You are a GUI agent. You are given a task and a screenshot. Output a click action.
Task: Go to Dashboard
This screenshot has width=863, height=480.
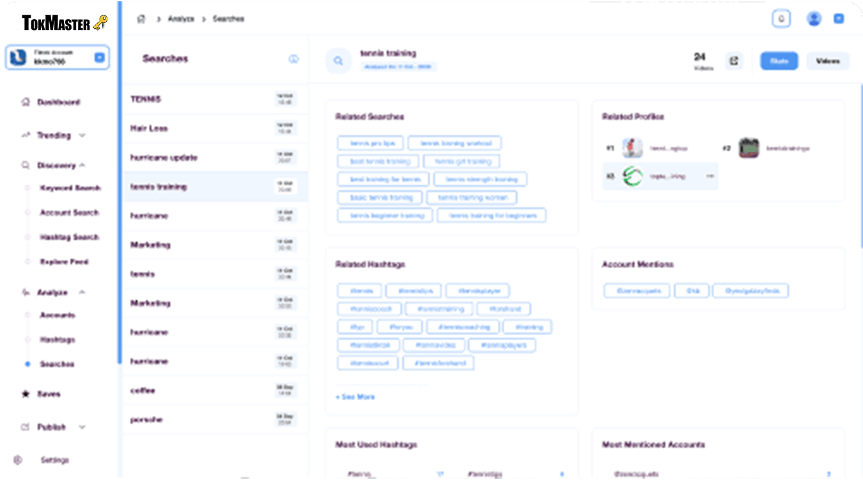point(58,102)
